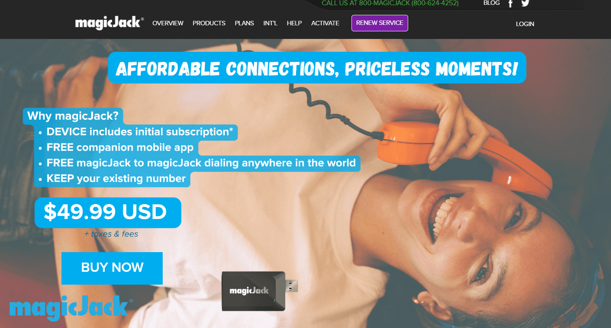Open the Products navigation item
The image size is (611, 328).
tap(209, 23)
